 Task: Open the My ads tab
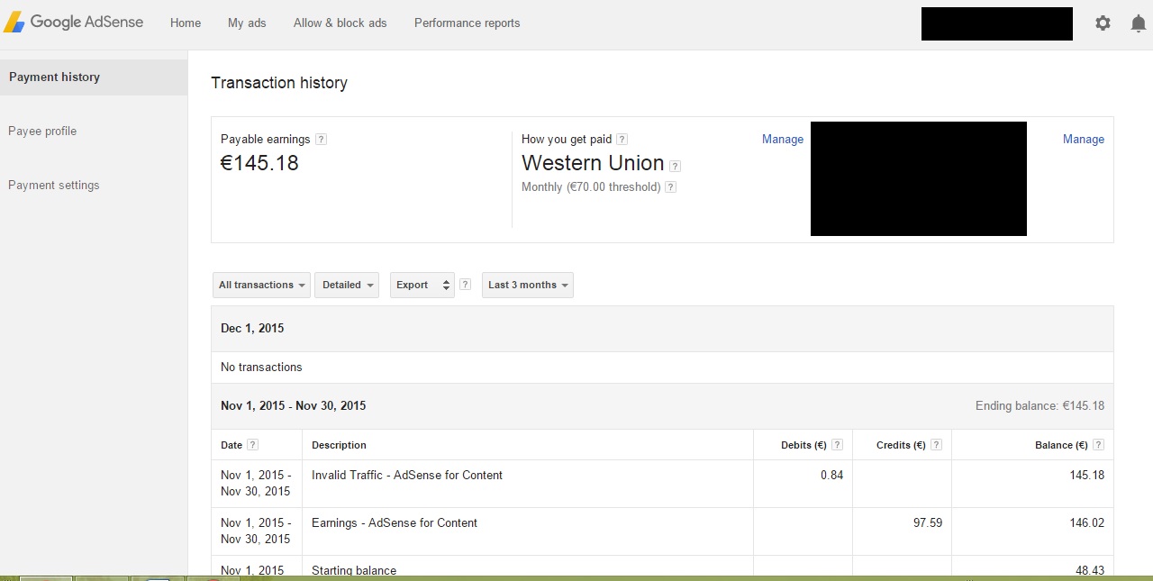(247, 23)
